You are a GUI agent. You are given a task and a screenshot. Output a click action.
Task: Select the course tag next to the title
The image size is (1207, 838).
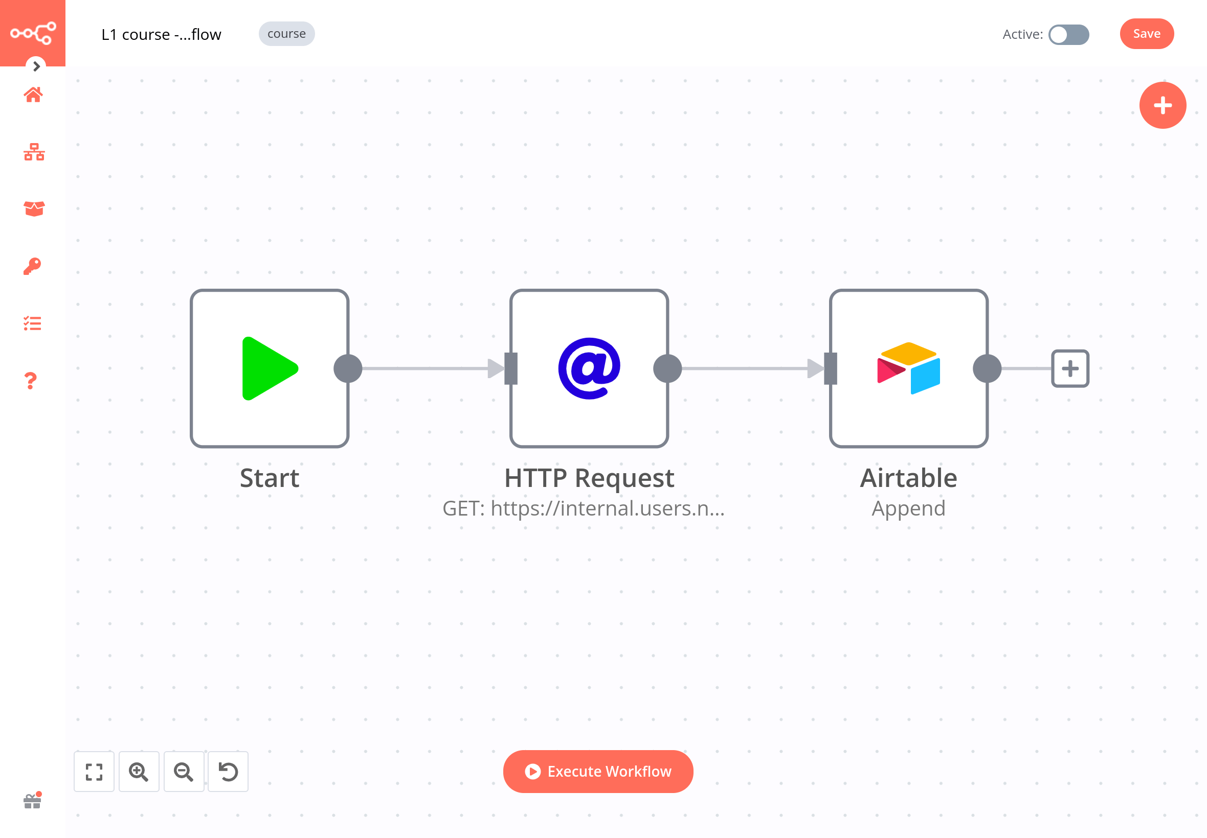[x=286, y=33]
